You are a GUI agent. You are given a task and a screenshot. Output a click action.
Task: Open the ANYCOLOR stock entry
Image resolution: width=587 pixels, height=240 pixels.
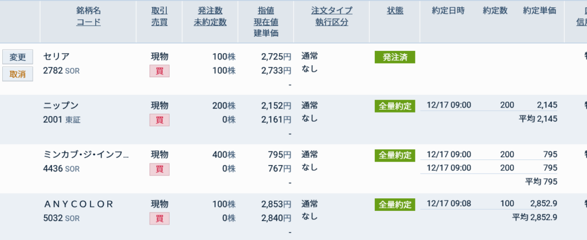79,204
